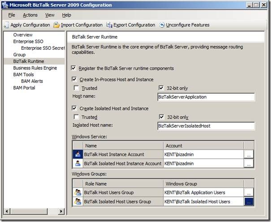Click KENT\BizTalk Application Users cell

tap(203, 192)
